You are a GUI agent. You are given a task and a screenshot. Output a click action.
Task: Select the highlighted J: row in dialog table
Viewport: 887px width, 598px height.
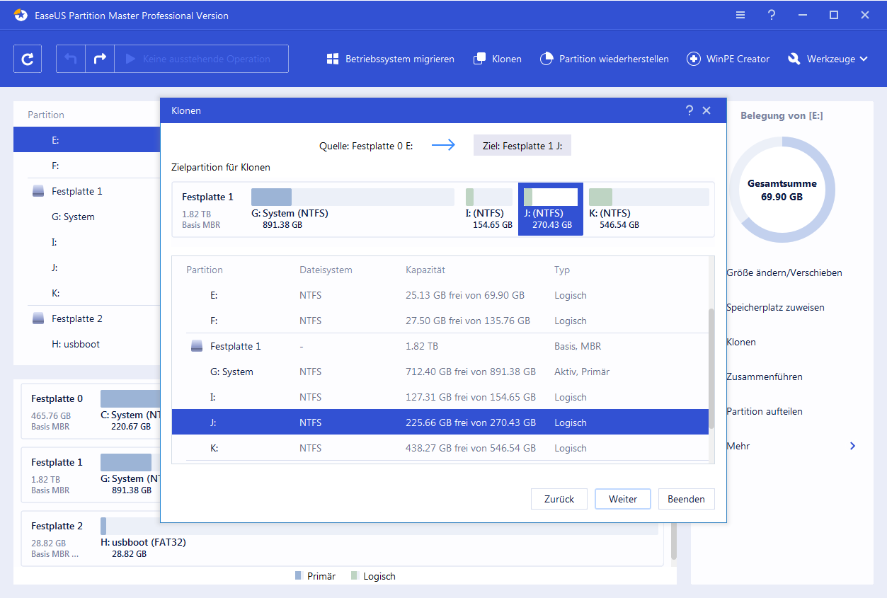[x=440, y=422]
